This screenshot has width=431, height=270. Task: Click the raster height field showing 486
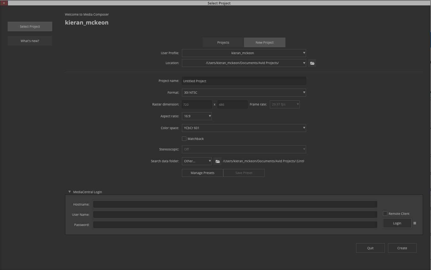(x=233, y=104)
